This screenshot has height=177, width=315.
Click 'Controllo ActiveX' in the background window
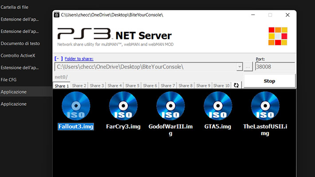[x=18, y=55]
